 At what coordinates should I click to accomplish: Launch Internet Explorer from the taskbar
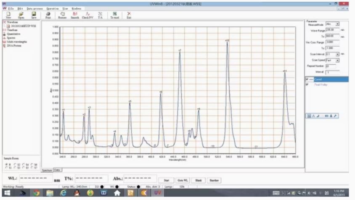[x=63, y=193]
